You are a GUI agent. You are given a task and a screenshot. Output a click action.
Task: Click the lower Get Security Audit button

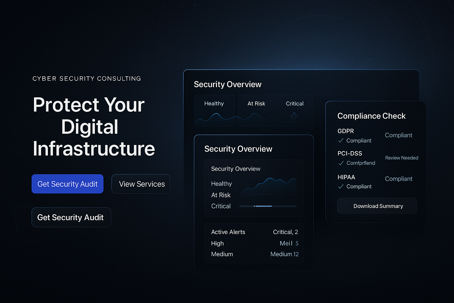coord(71,217)
